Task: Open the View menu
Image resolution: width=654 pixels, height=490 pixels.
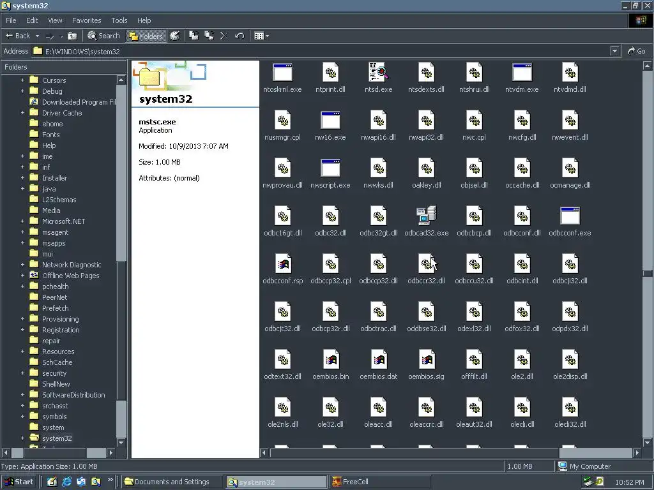Action: tap(55, 20)
